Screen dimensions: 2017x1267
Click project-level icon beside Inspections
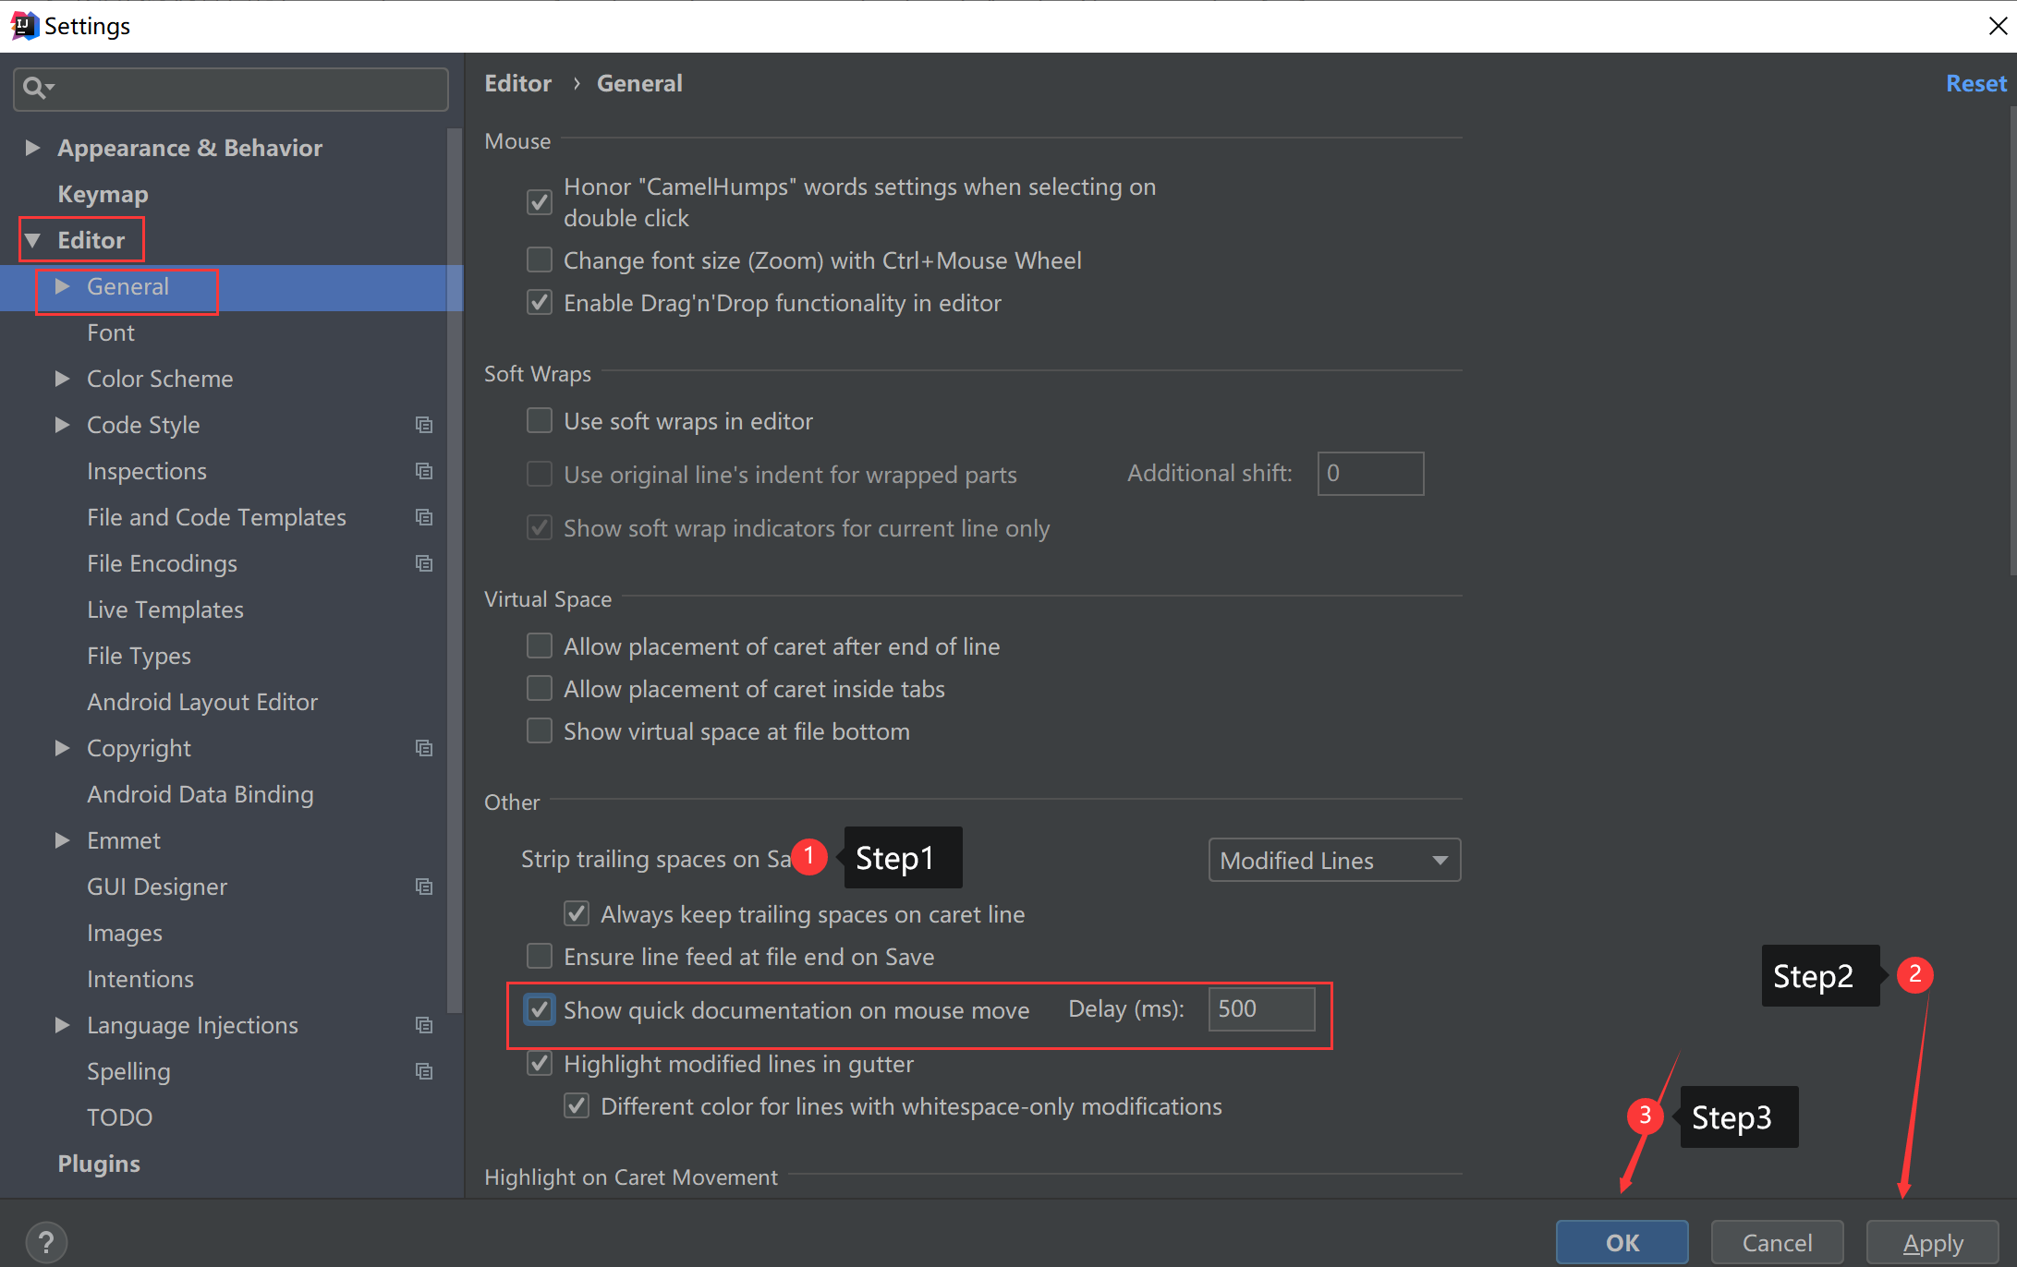424,471
